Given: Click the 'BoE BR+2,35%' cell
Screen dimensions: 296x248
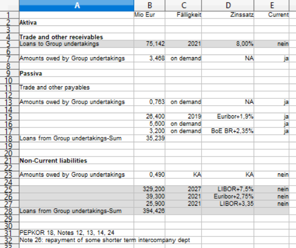Looking at the screenshot, I should pyautogui.click(x=228, y=131).
